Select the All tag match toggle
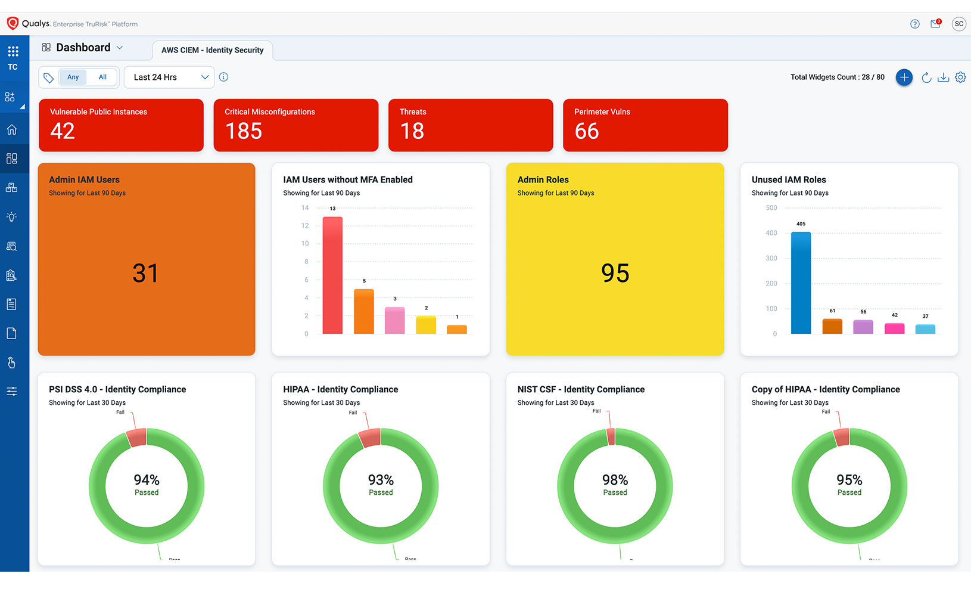The width and height of the screenshot is (971, 614). coord(102,77)
